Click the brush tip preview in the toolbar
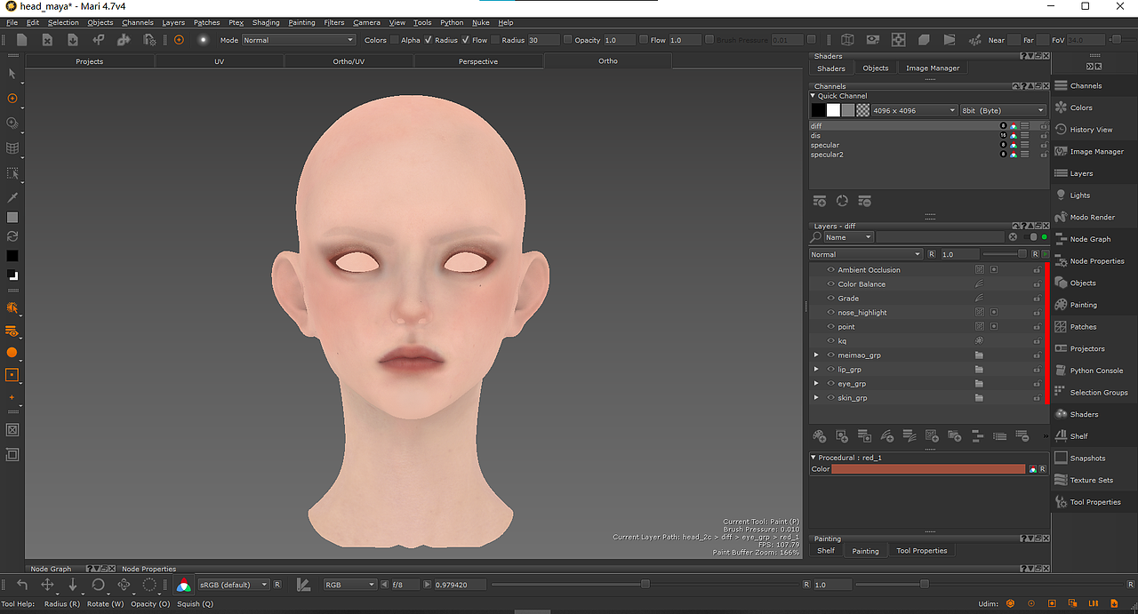This screenshot has height=614, width=1138. coord(203,40)
